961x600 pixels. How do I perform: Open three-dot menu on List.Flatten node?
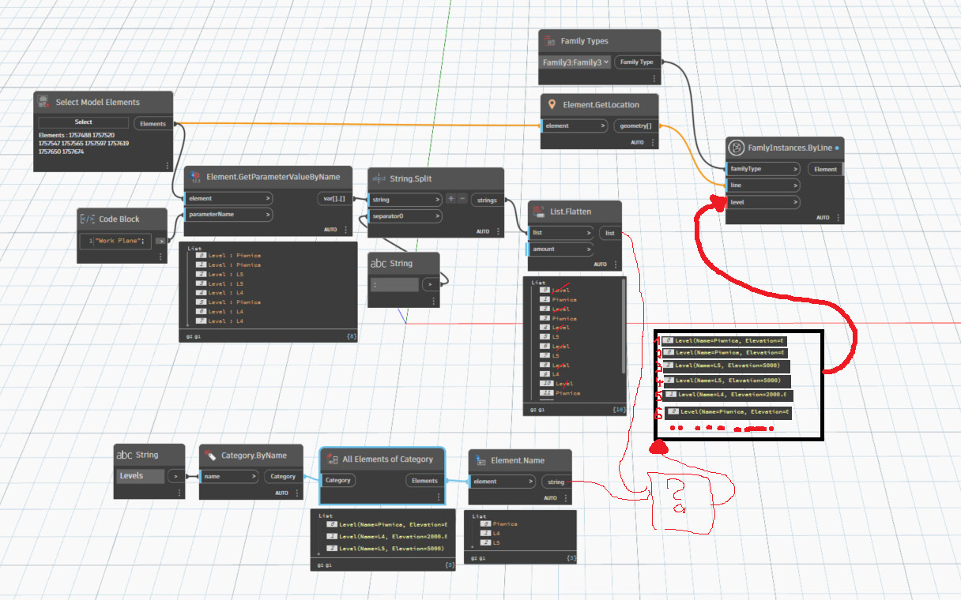pos(616,264)
